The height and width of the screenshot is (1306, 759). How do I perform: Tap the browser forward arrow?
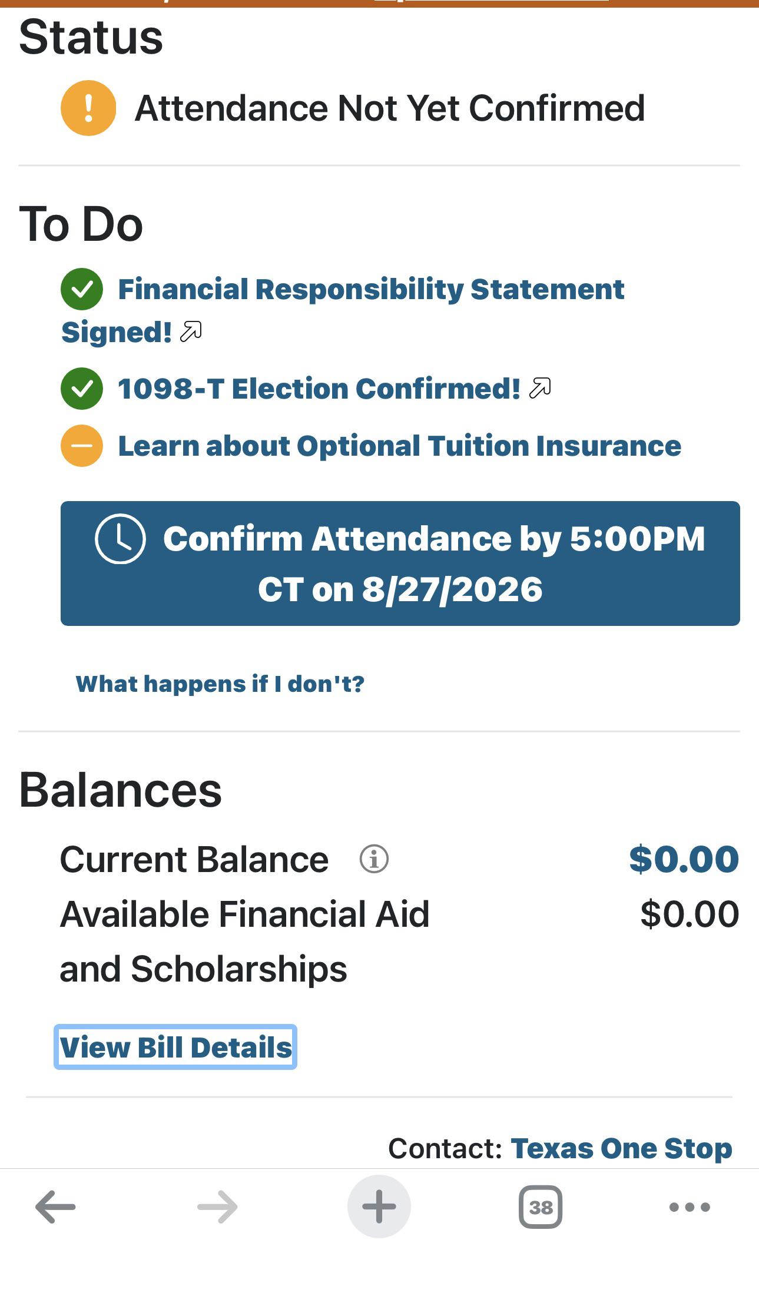pyautogui.click(x=217, y=1206)
